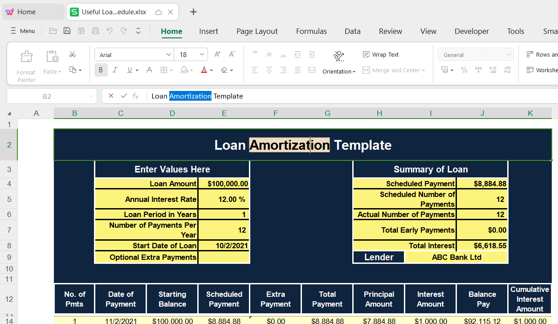Toggle Italic formatting
Image resolution: width=558 pixels, height=324 pixels.
pyautogui.click(x=115, y=70)
